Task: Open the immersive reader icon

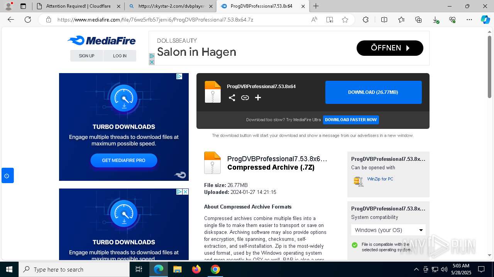Action: click(x=330, y=20)
